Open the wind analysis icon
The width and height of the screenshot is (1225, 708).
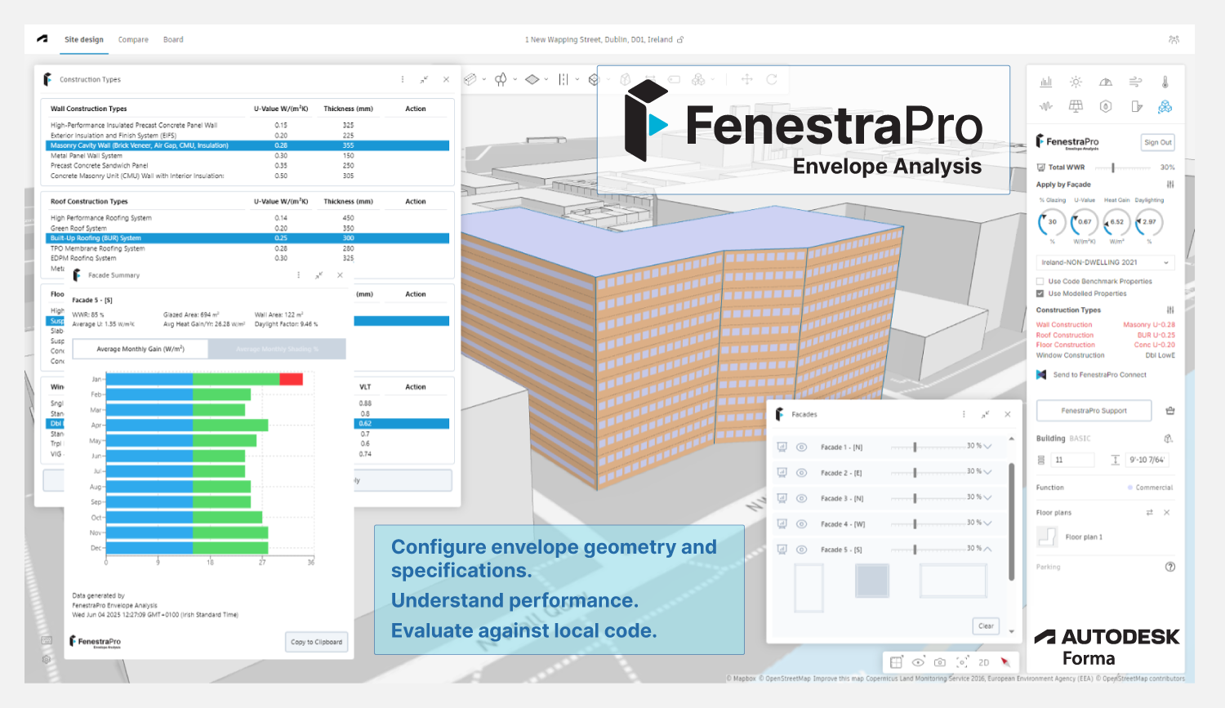(1135, 82)
